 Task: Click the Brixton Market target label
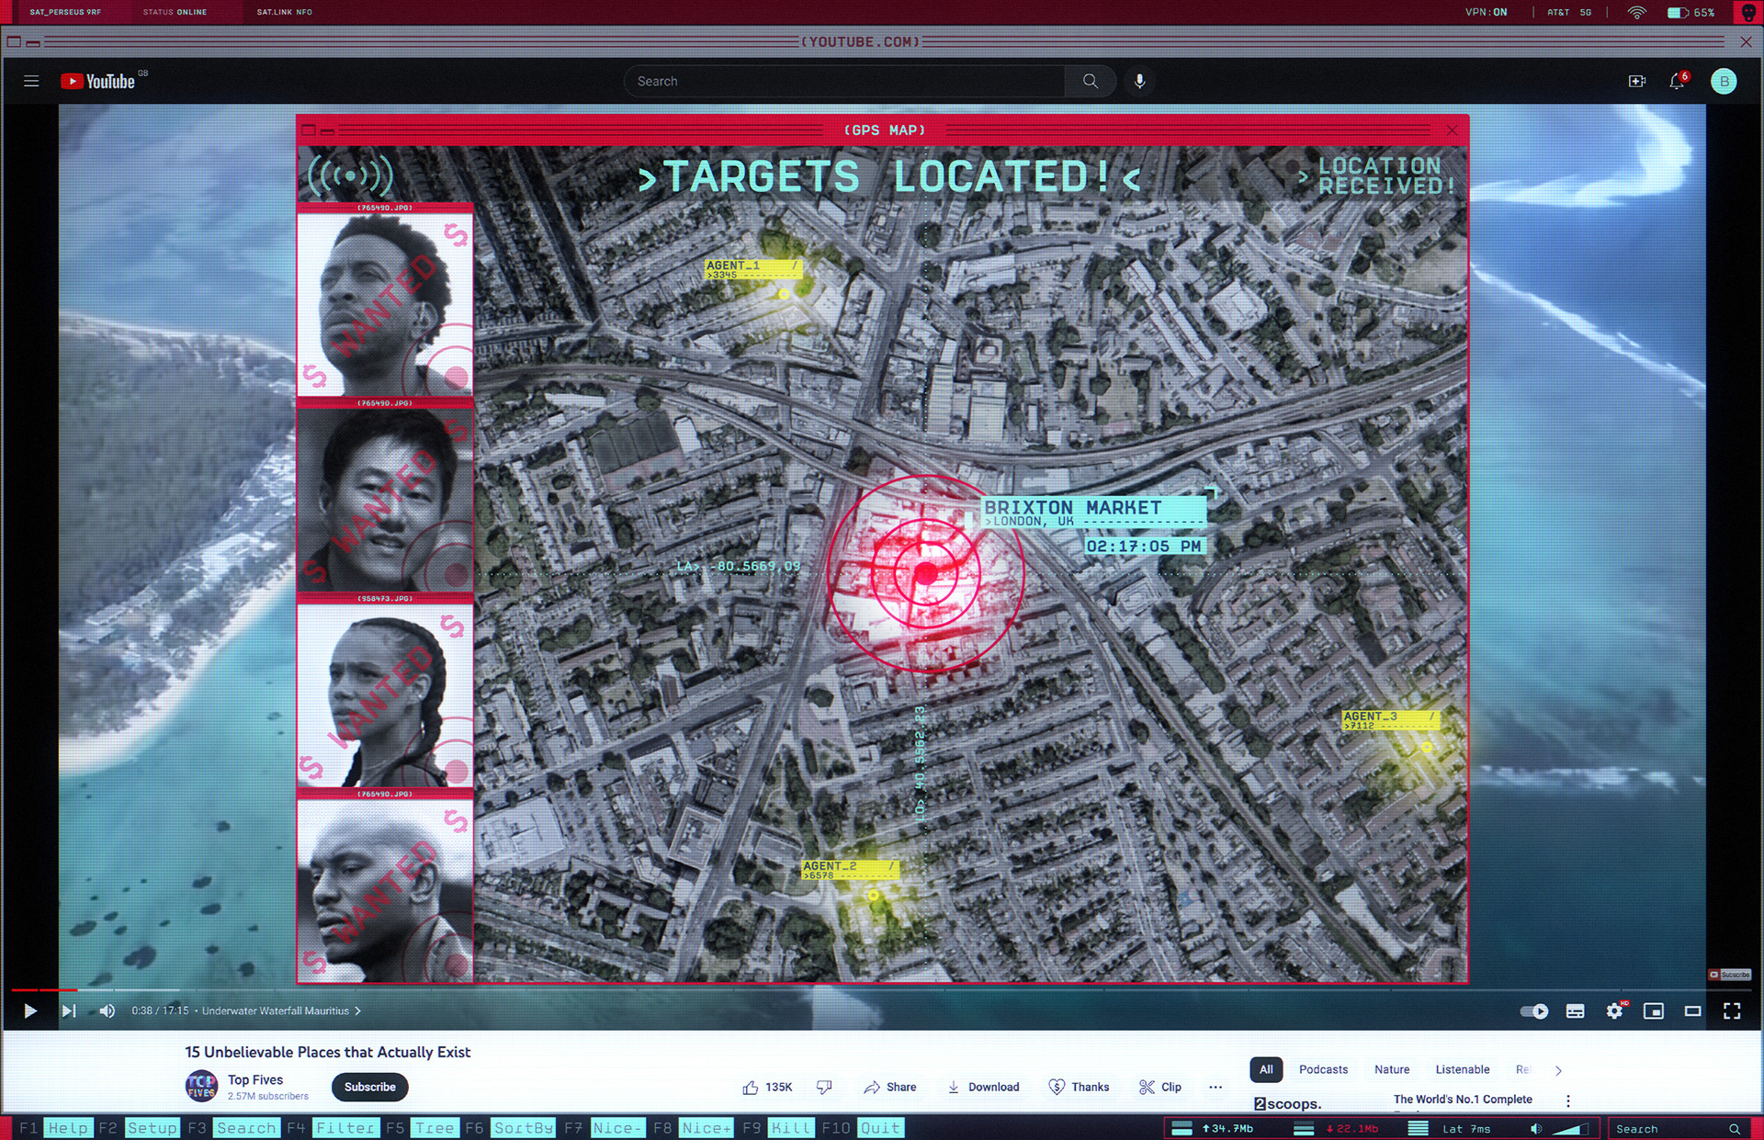click(x=1092, y=512)
